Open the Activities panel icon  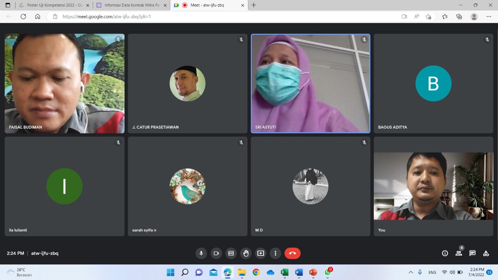486,253
